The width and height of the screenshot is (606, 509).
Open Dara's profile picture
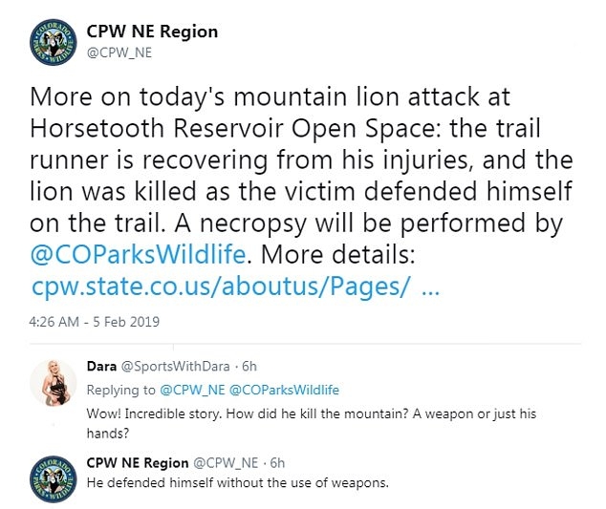click(52, 383)
